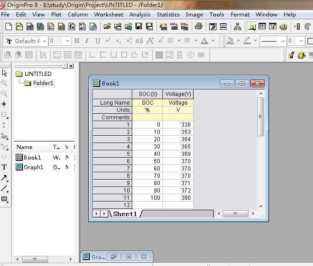Print the active window icon
Viewport: 313px width, 266px height.
(199, 27)
